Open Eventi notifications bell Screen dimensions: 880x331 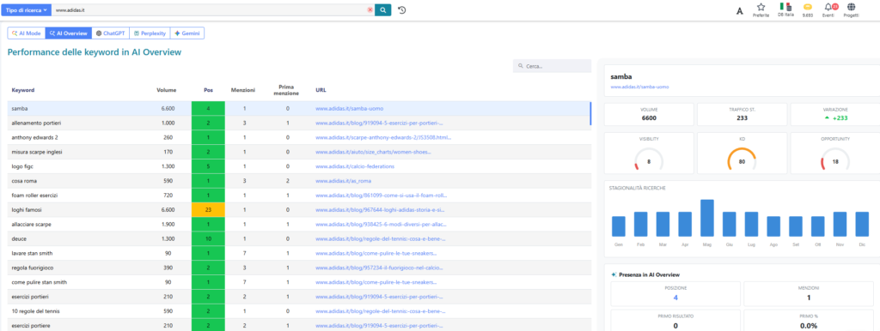coord(828,9)
